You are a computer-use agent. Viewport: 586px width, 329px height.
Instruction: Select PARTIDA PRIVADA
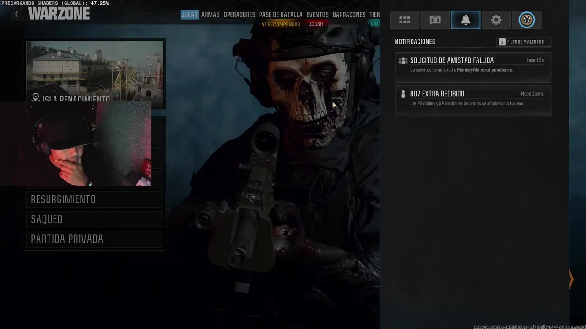pos(95,239)
